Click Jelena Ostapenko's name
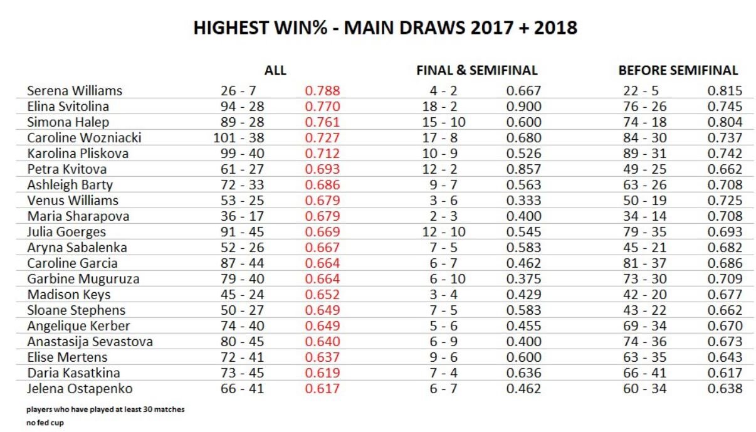This screenshot has width=756, height=432. [x=80, y=388]
